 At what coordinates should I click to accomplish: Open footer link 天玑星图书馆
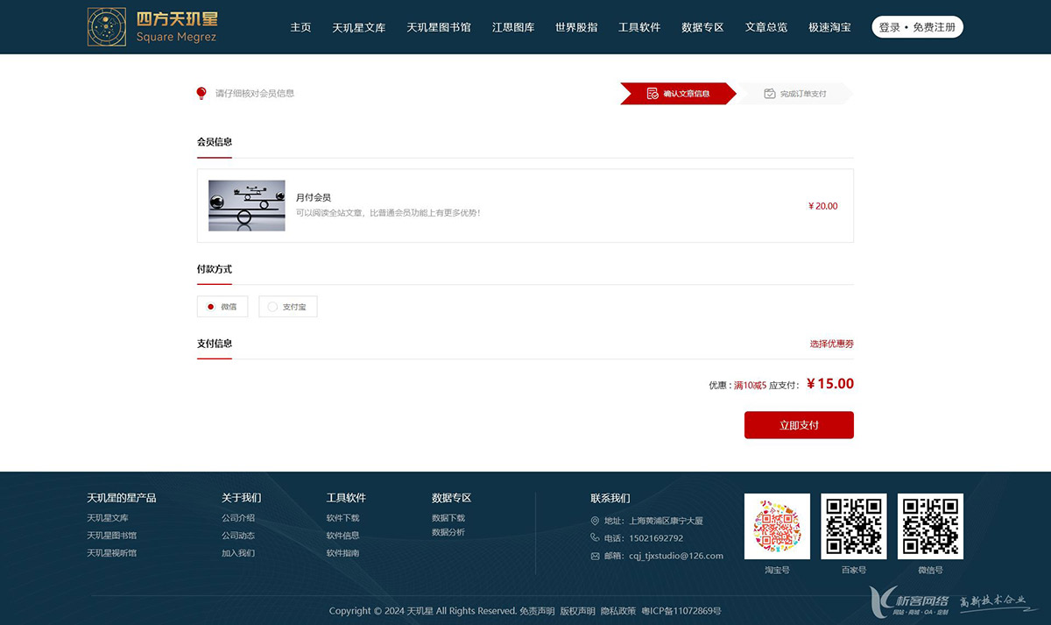pyautogui.click(x=112, y=536)
